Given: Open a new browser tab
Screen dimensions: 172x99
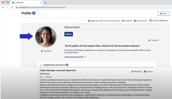Looking at the screenshot, I should coord(45,3).
